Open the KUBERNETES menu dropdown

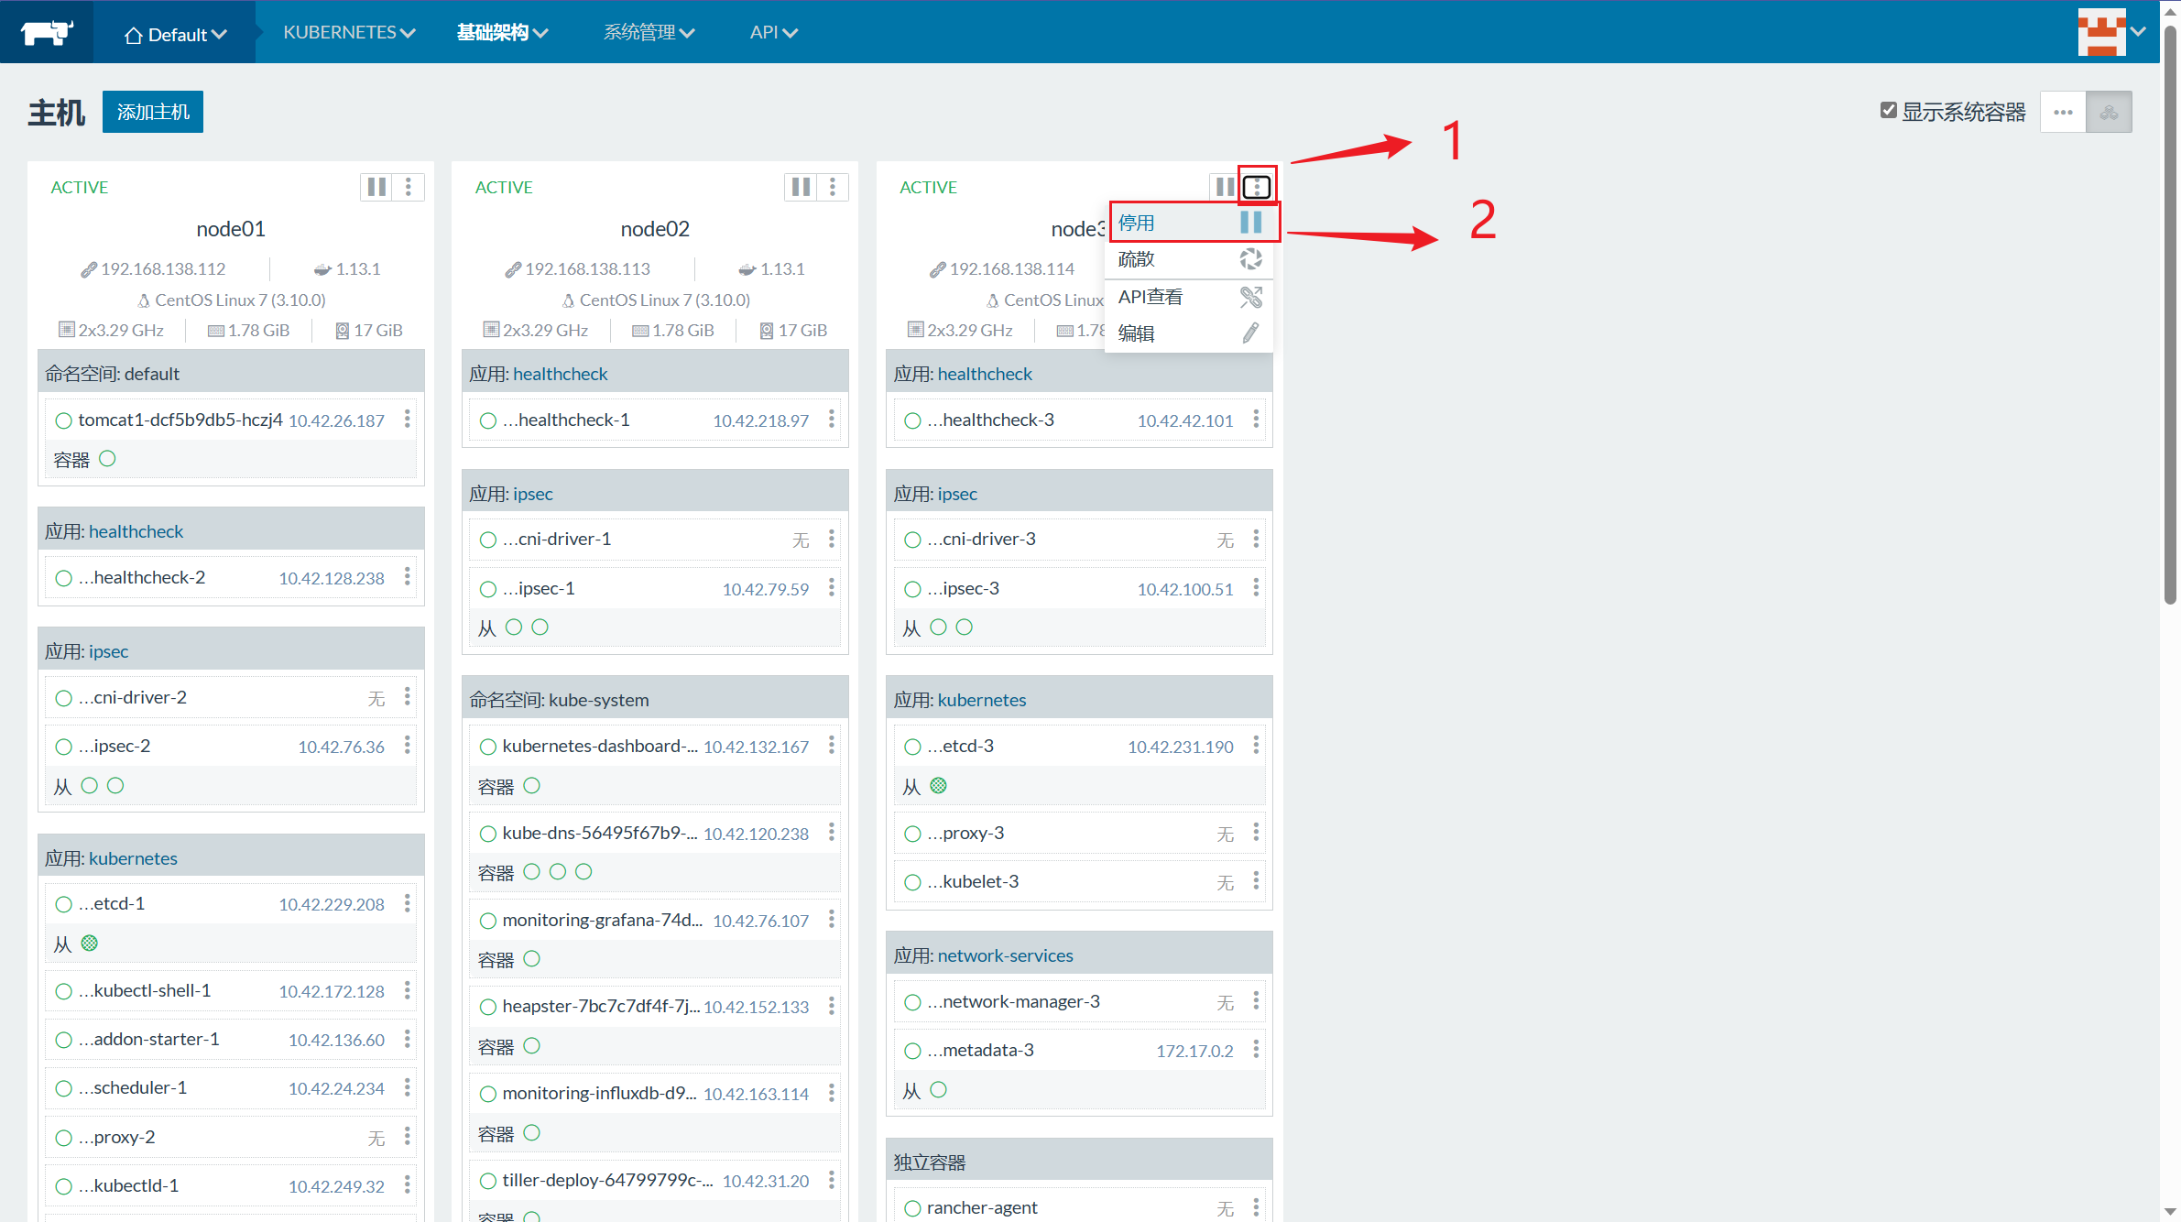click(349, 33)
